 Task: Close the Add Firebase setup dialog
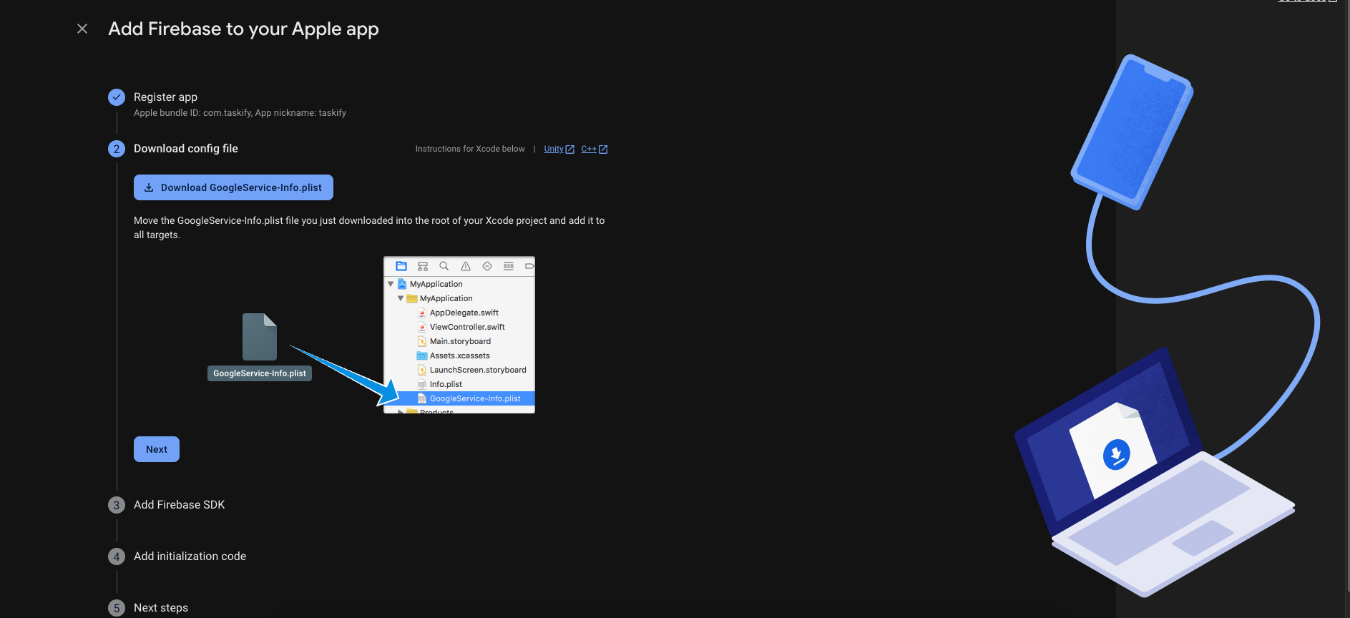(82, 29)
